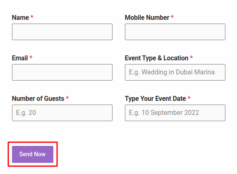
Task: Click the required asterisk next to Email
Action: 31,57
